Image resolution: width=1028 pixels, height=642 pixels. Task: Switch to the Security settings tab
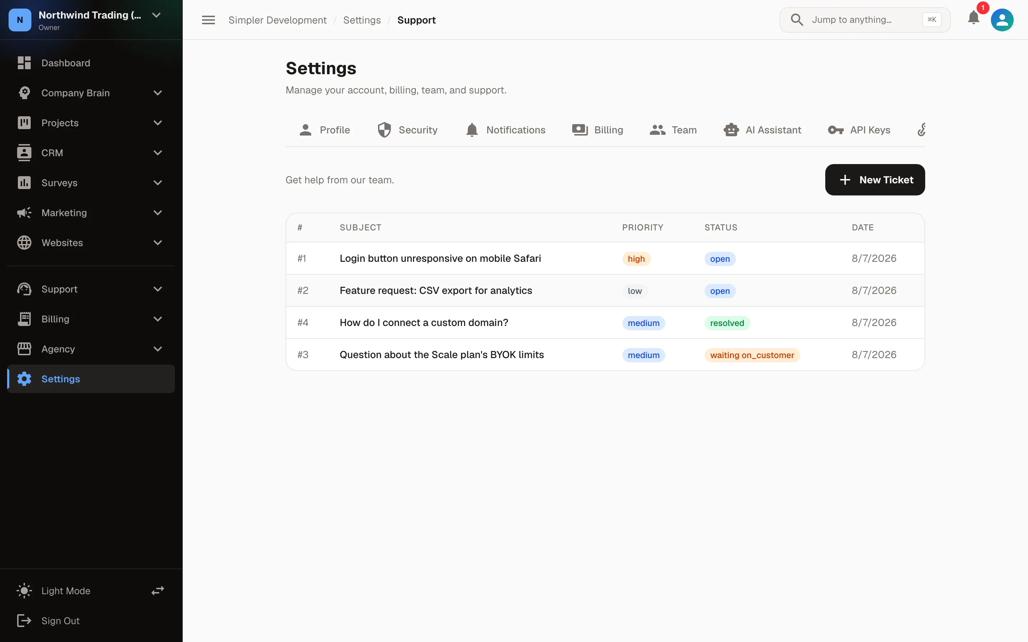[407, 129]
